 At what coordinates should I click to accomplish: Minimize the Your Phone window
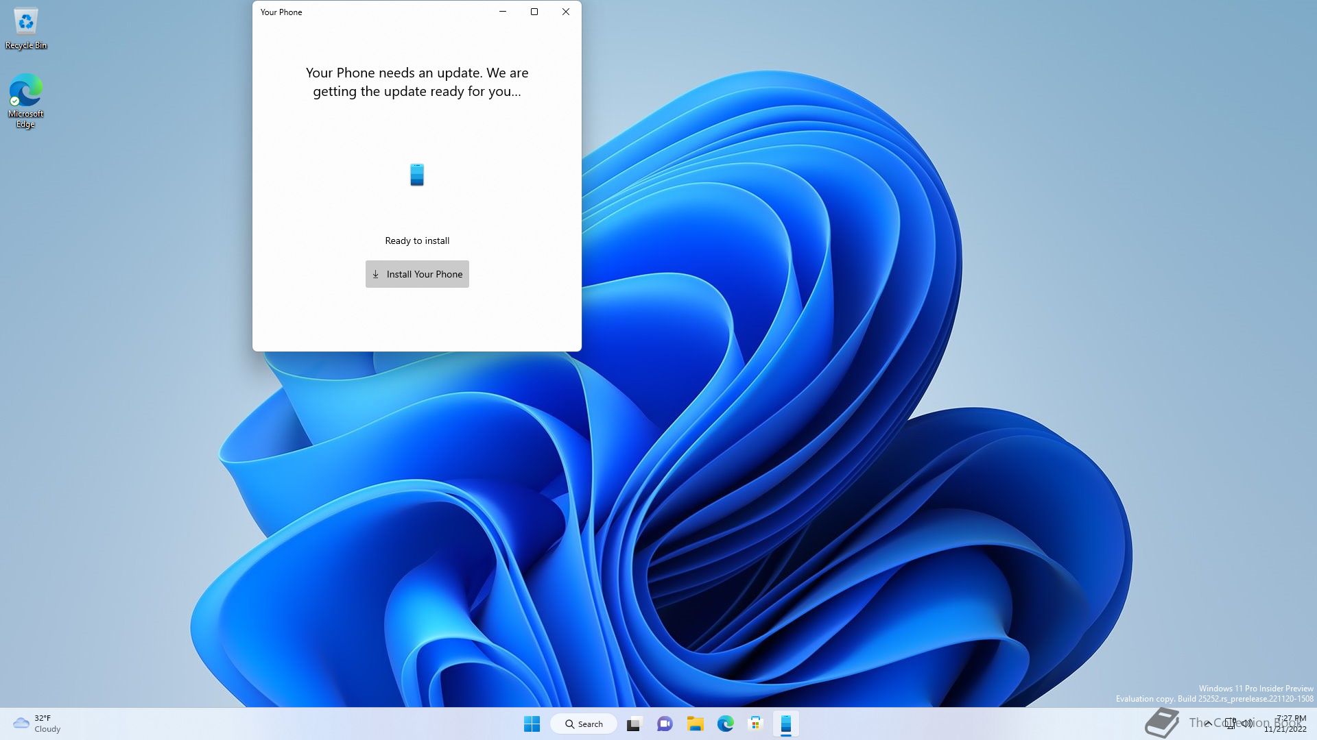coord(503,12)
